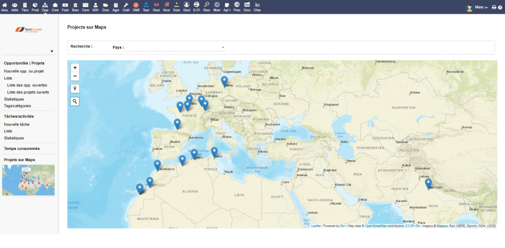Expand the arrow below the NextConcept logo
The height and width of the screenshot is (248, 505).
point(52,51)
